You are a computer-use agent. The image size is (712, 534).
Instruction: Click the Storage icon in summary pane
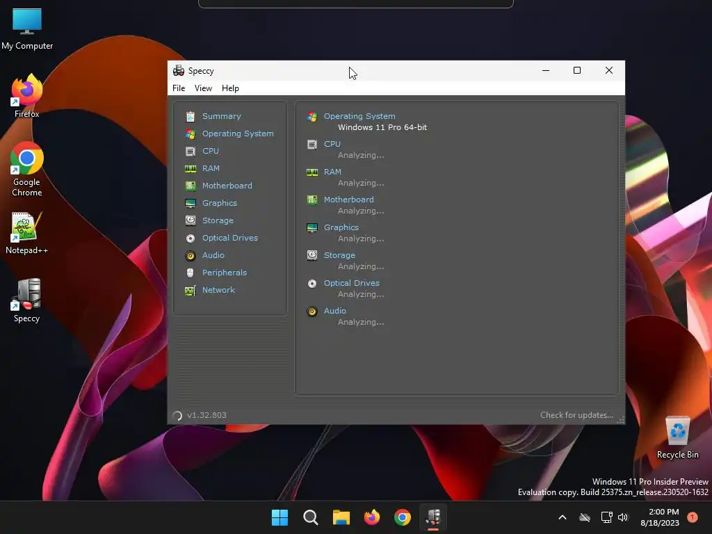tap(312, 255)
